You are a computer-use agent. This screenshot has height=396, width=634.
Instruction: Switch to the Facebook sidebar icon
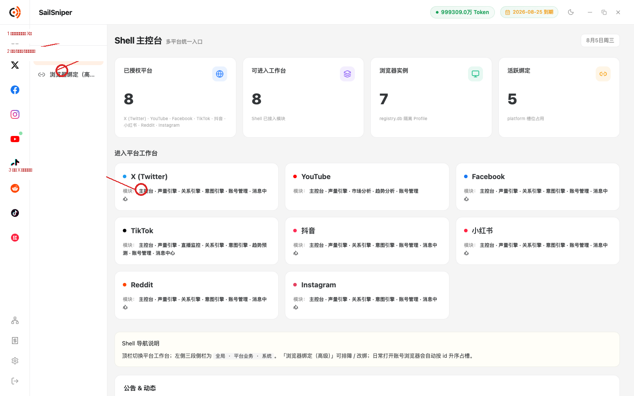pos(15,90)
